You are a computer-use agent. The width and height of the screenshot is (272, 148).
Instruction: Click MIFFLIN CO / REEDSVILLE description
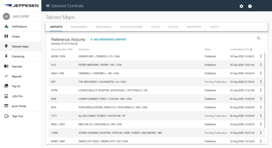pos(100,124)
